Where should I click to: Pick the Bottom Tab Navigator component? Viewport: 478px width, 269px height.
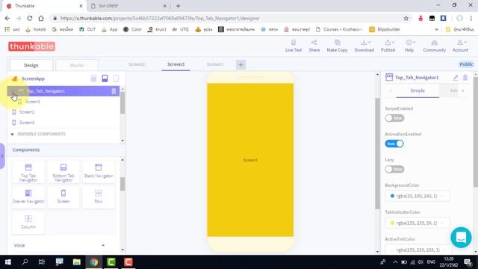click(x=63, y=173)
